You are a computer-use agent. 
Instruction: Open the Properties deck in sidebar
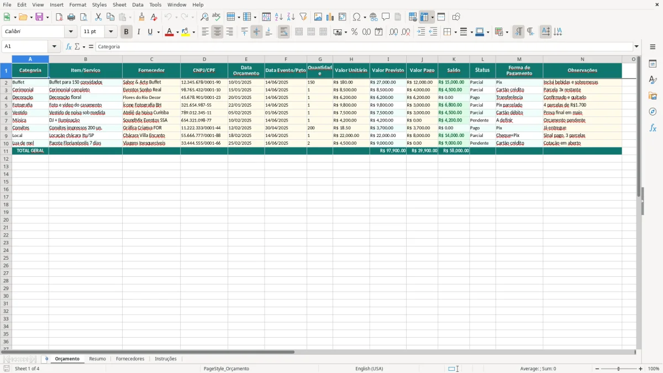click(653, 64)
